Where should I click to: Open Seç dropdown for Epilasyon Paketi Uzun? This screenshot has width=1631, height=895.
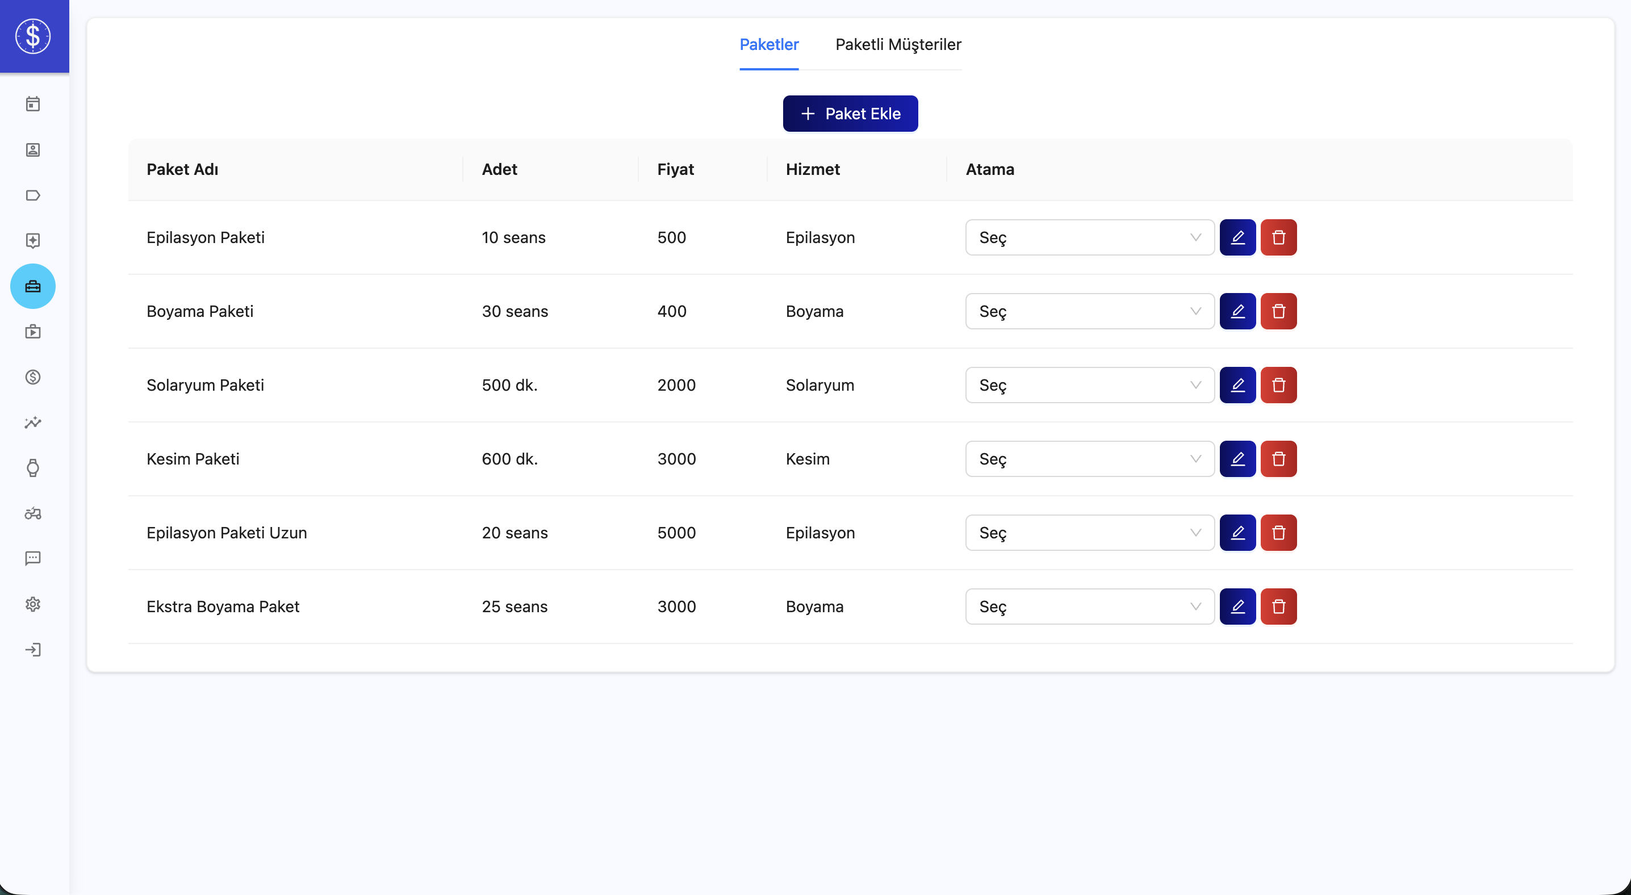[x=1089, y=533]
